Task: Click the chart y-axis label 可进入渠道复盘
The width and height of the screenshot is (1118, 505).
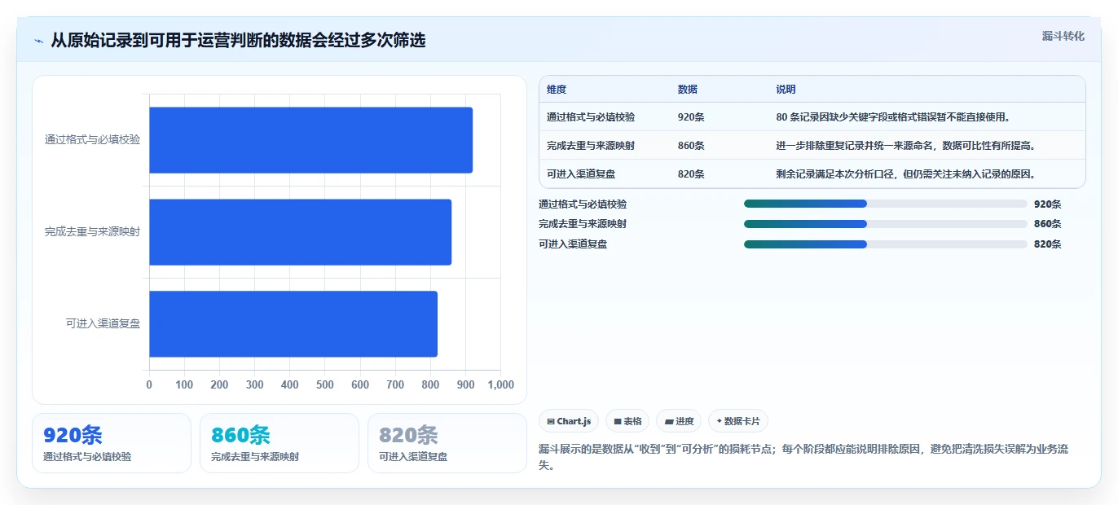Action: 103,324
